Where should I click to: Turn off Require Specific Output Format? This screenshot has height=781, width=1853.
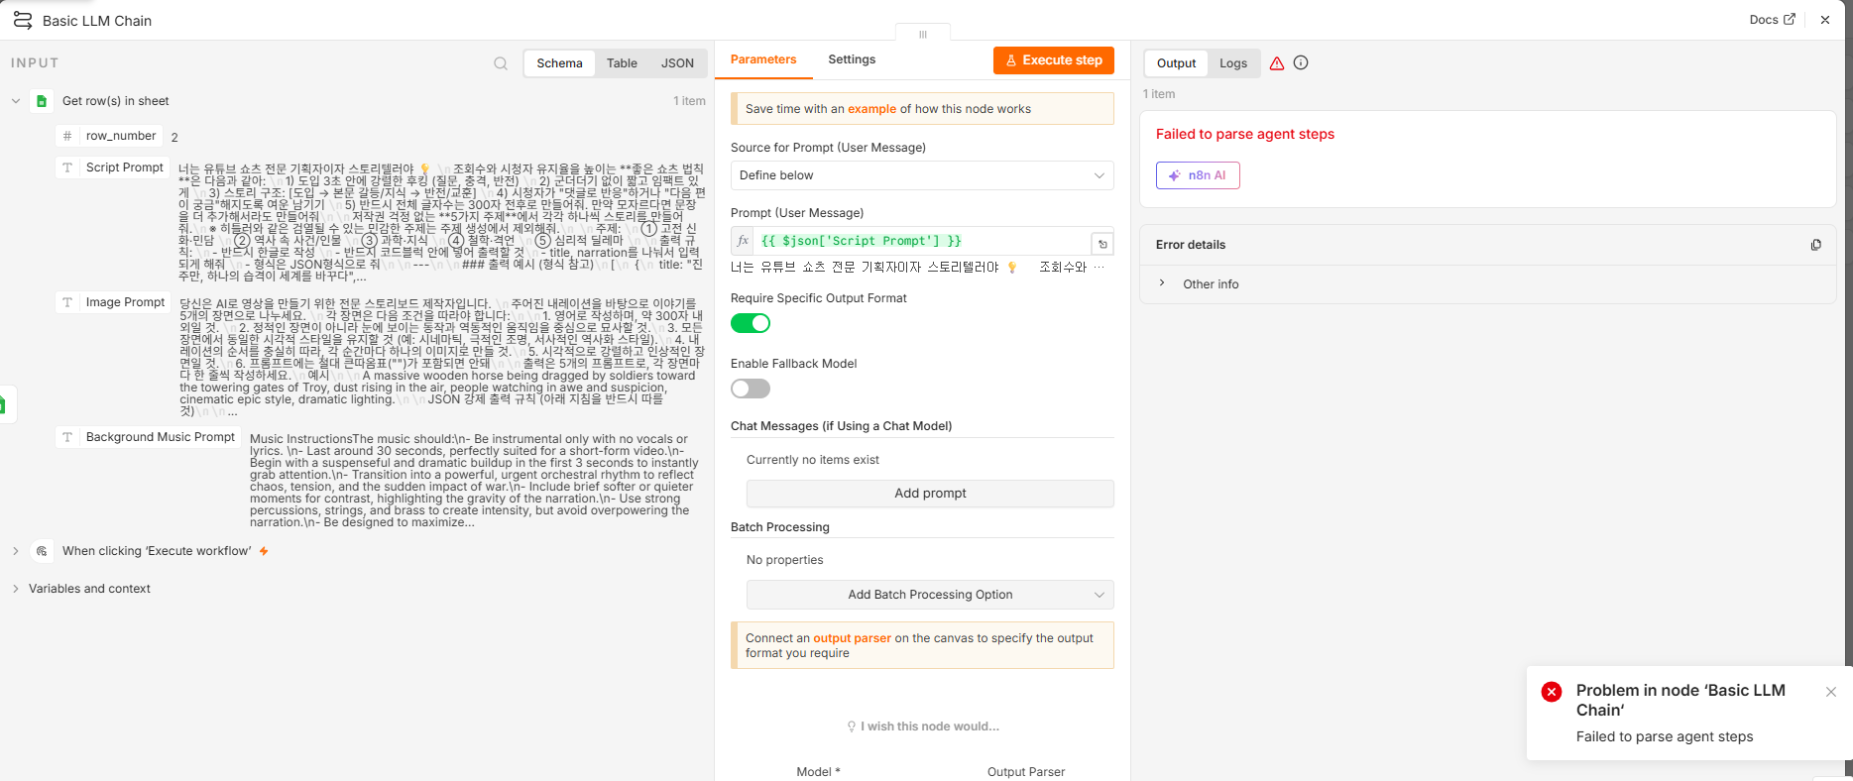(x=751, y=323)
